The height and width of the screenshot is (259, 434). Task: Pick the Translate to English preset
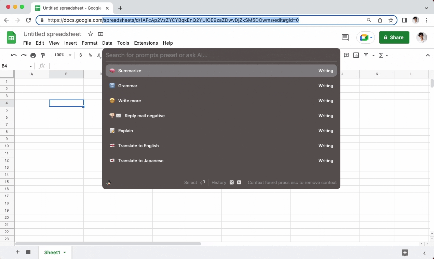221,146
